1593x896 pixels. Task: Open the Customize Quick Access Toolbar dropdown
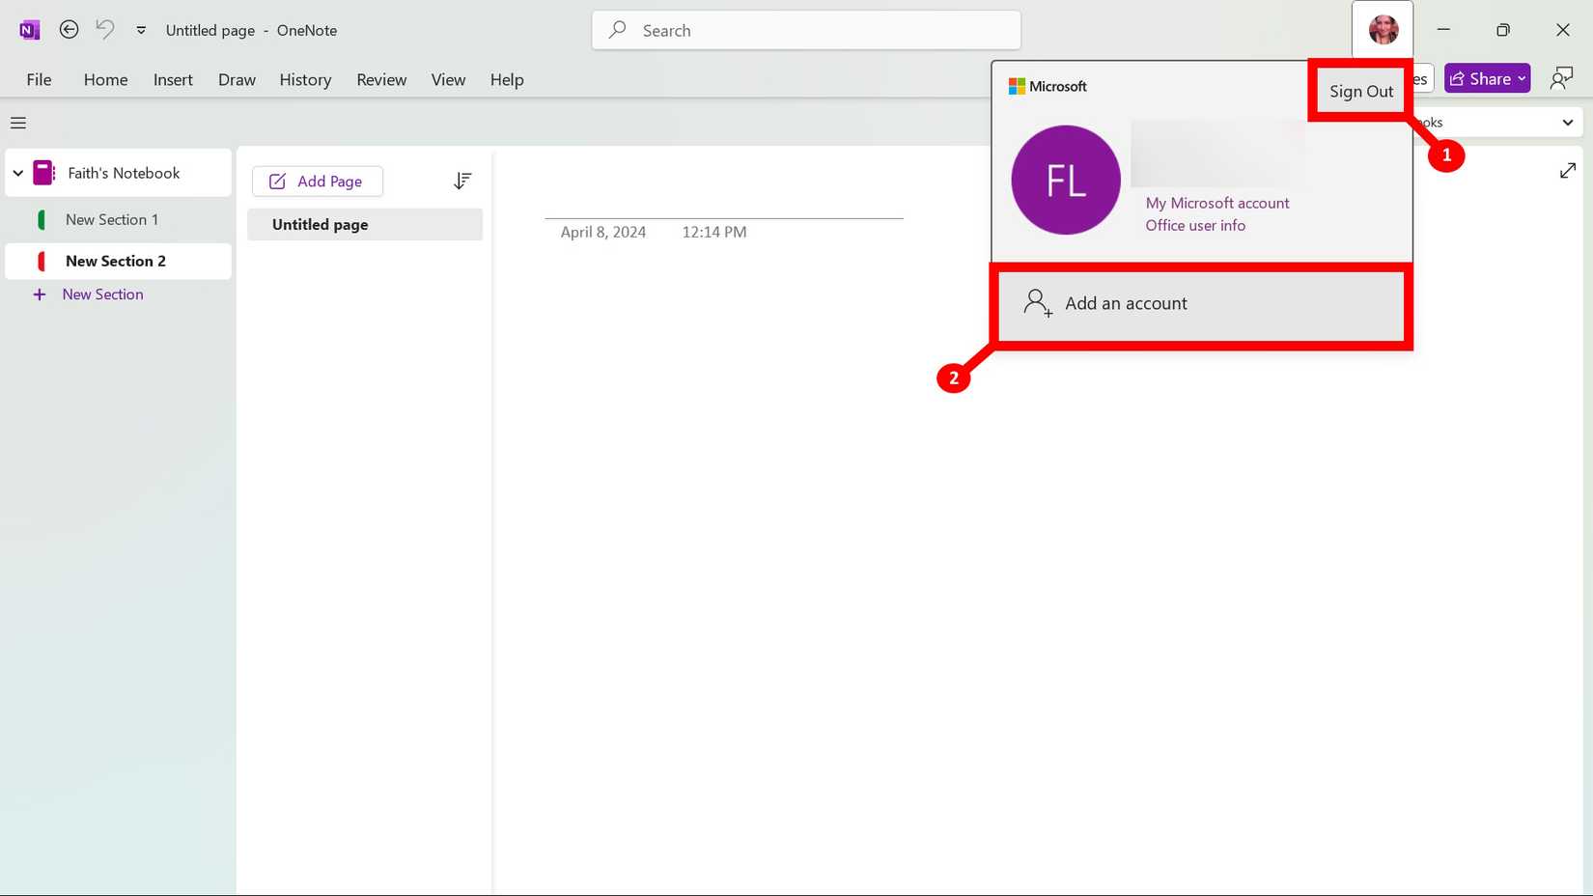tap(141, 30)
